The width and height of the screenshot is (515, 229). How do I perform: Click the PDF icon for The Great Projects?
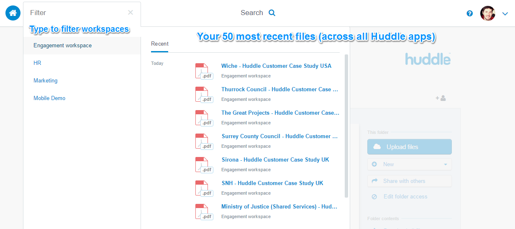coord(204,118)
